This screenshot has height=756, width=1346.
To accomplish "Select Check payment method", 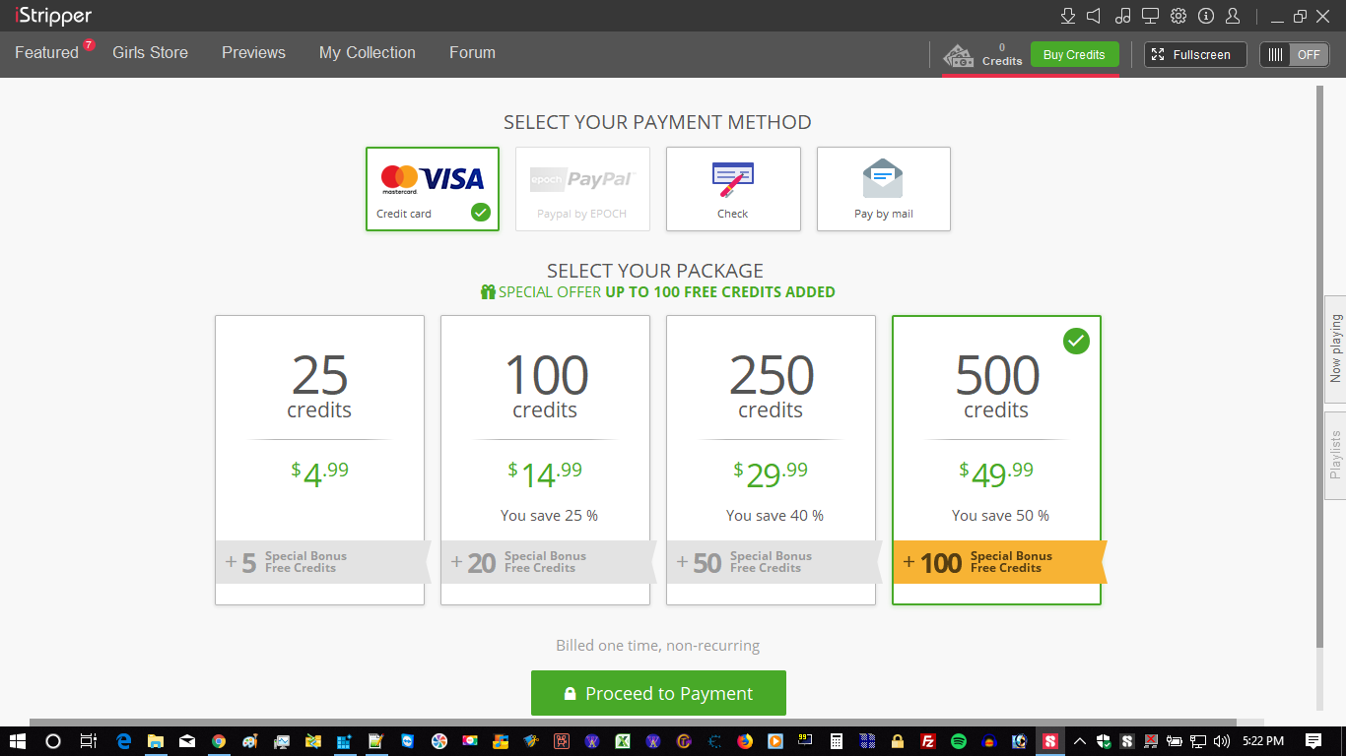I will pyautogui.click(x=733, y=189).
